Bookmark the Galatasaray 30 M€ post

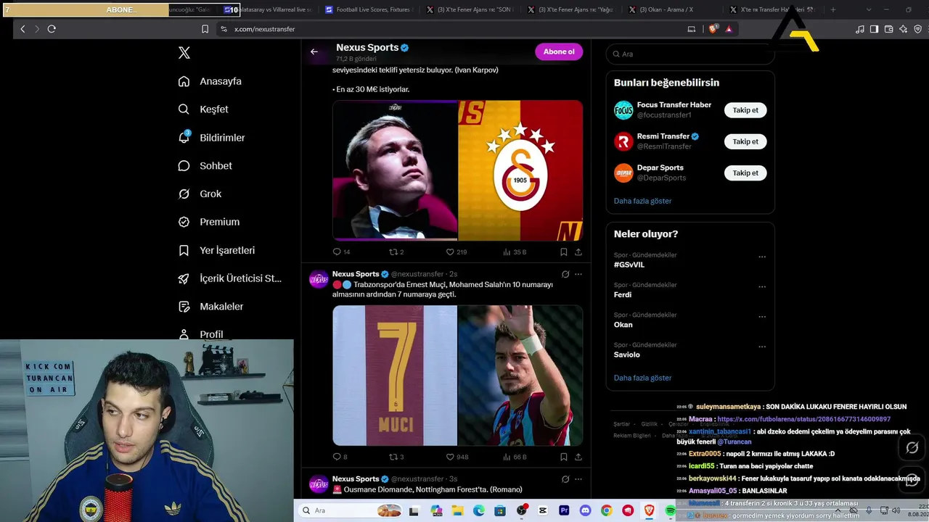563,252
